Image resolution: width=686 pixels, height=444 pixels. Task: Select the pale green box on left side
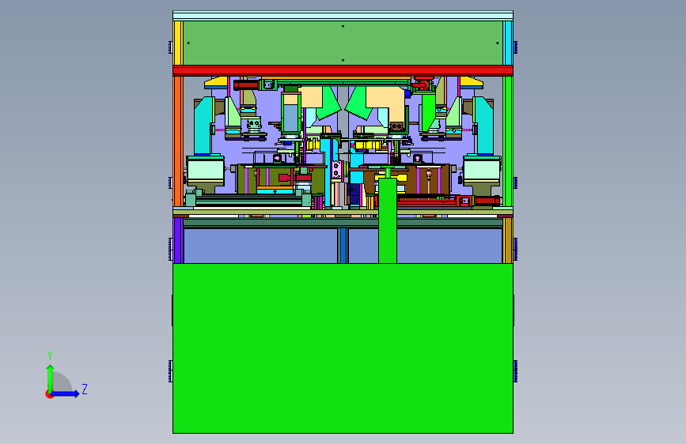(205, 171)
